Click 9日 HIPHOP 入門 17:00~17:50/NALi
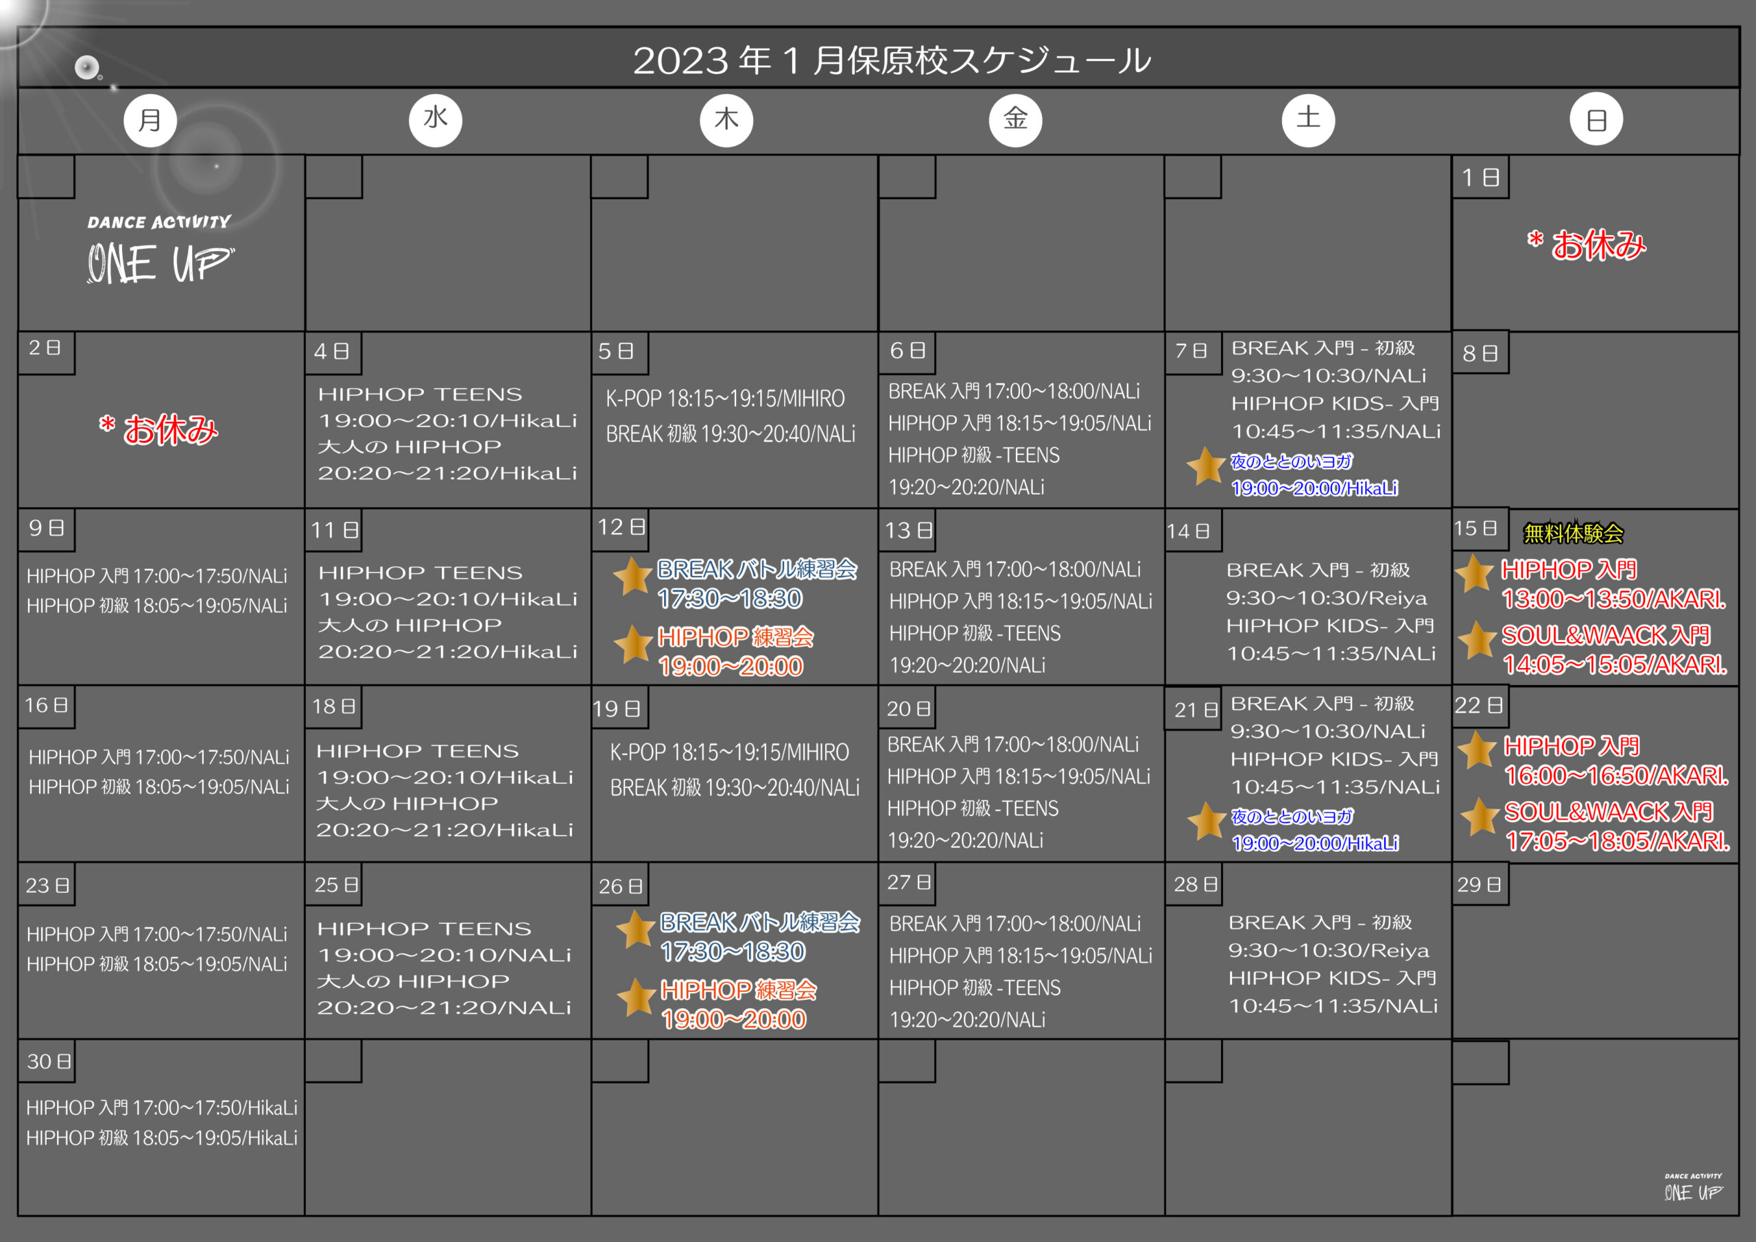 tap(157, 576)
